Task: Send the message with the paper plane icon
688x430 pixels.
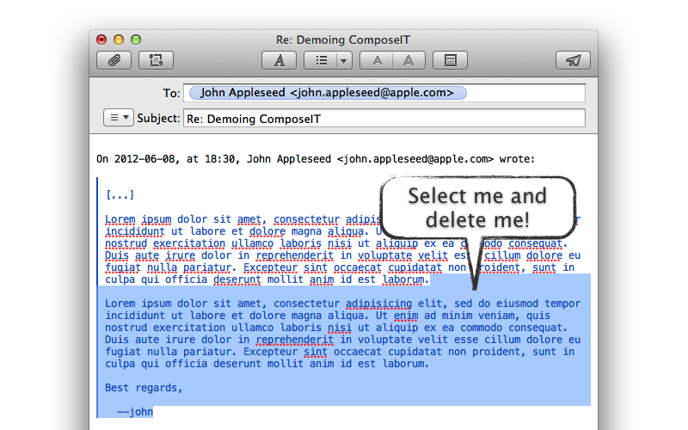Action: coord(573,60)
